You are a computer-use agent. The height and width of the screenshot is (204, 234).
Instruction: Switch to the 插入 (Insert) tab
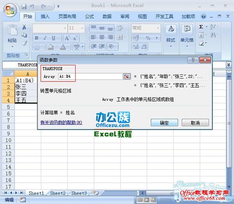pyautogui.click(x=45, y=16)
